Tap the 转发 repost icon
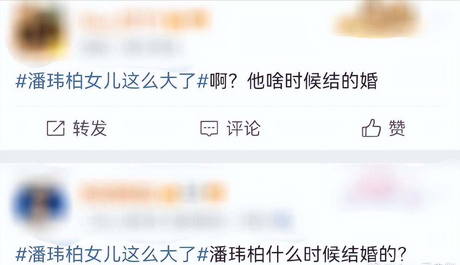The image size is (460, 265). [x=56, y=128]
